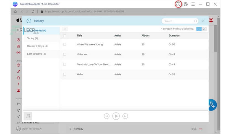Screen dimensions: 231x134
Task: Close the History panel with X
Action: (x=203, y=21)
